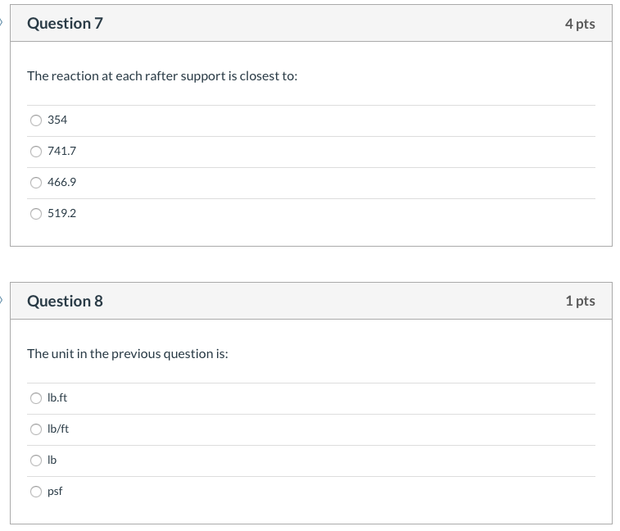Click the 519.2 answer label text
The image size is (620, 531).
[61, 214]
